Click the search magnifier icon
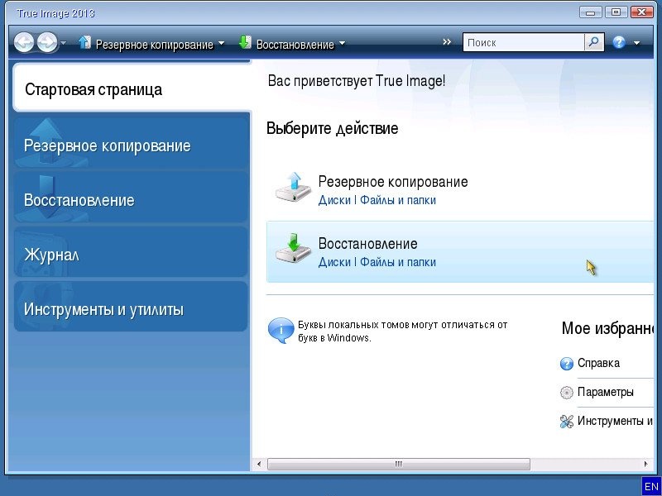 click(x=594, y=42)
